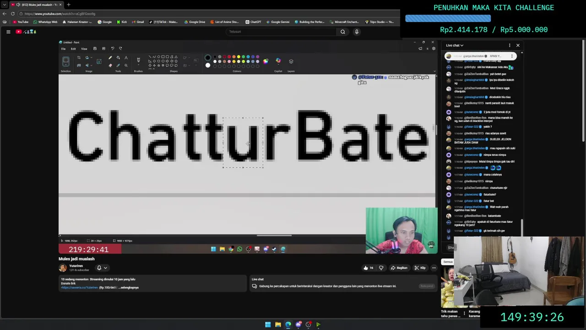Close the Live chat panel
586x330 pixels.
click(x=518, y=45)
